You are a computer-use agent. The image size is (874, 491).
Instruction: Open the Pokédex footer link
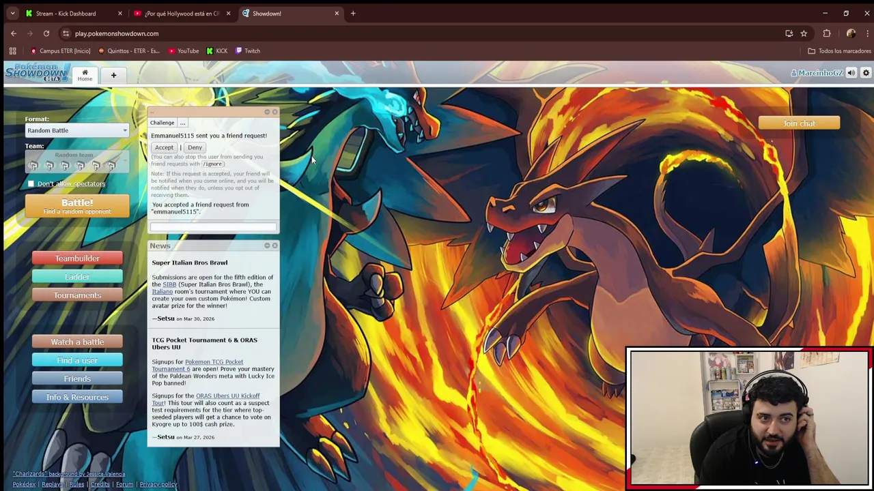coord(24,484)
